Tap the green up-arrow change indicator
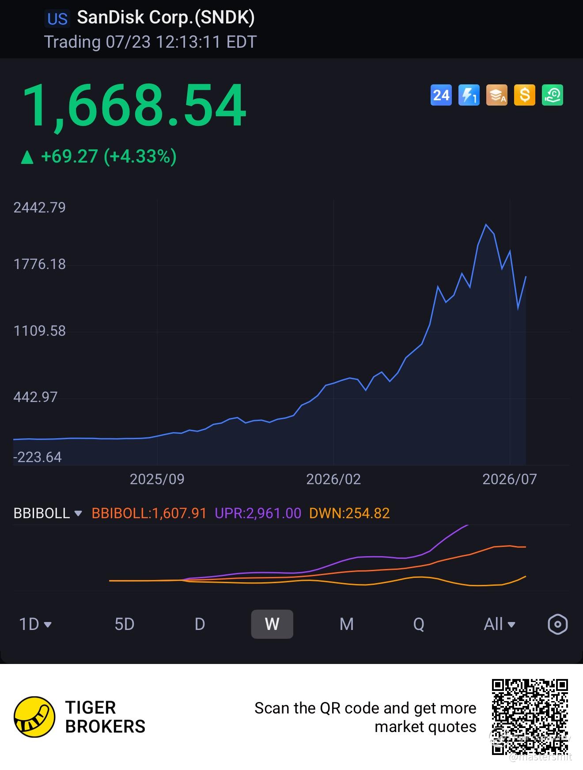 pos(27,157)
